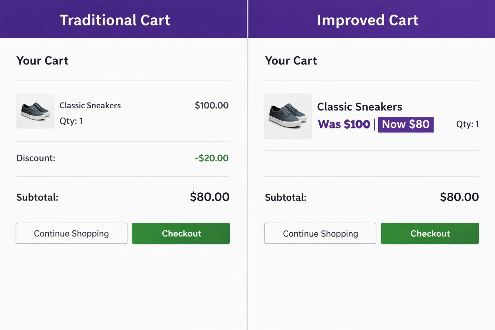Click the Subtotal $80.00 in Traditional Cart
The width and height of the screenshot is (495, 330).
tap(209, 197)
